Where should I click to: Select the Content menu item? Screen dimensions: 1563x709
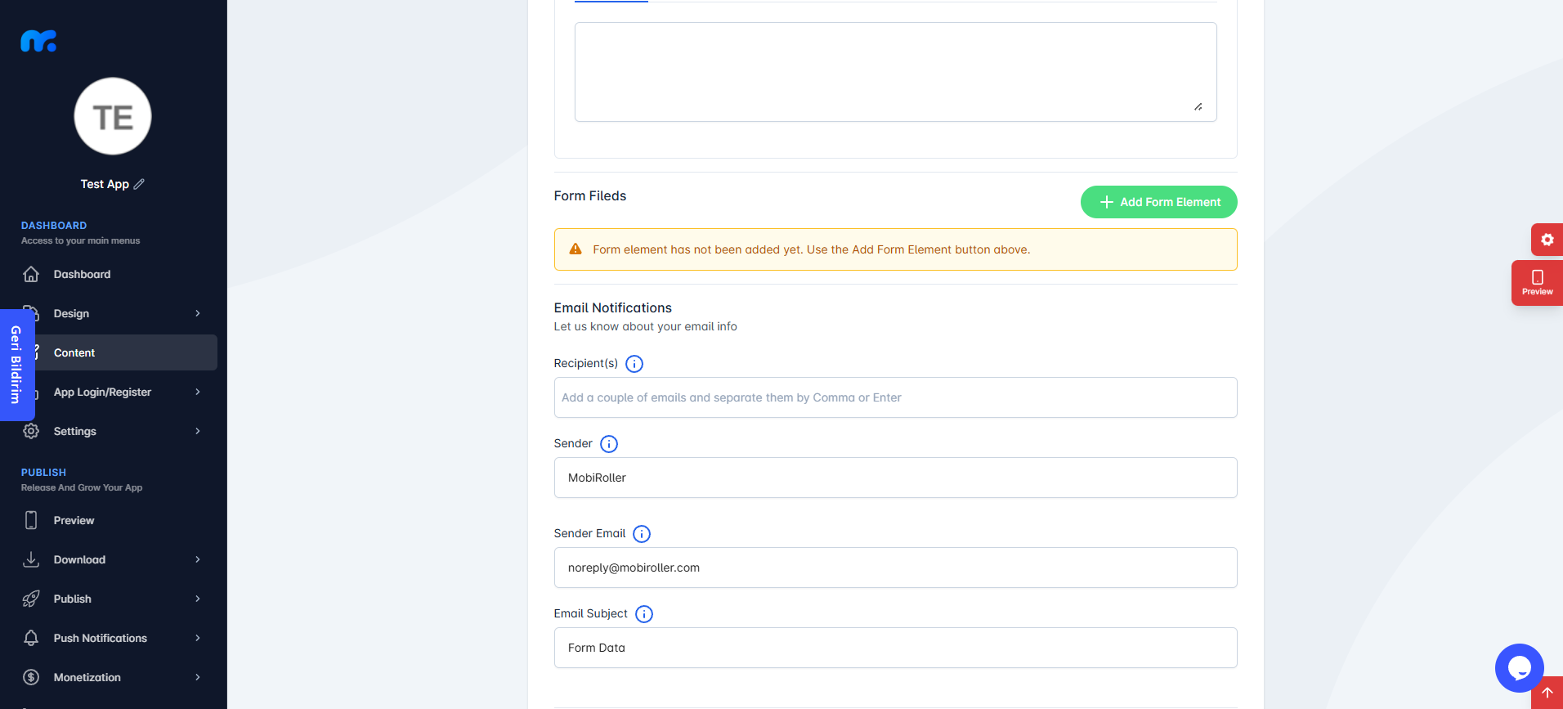click(114, 352)
